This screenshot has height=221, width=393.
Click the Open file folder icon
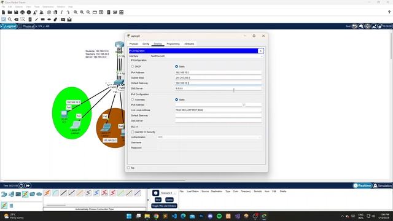(10, 12)
